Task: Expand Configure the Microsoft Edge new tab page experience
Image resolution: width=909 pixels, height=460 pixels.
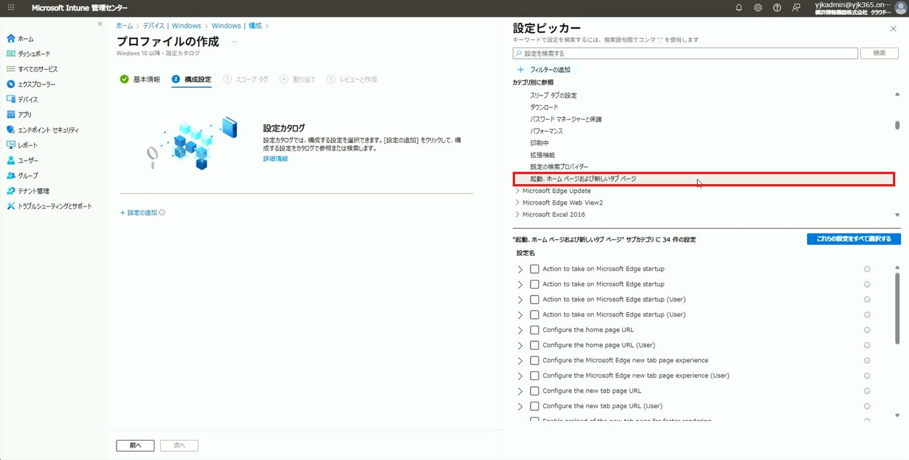Action: 520,361
